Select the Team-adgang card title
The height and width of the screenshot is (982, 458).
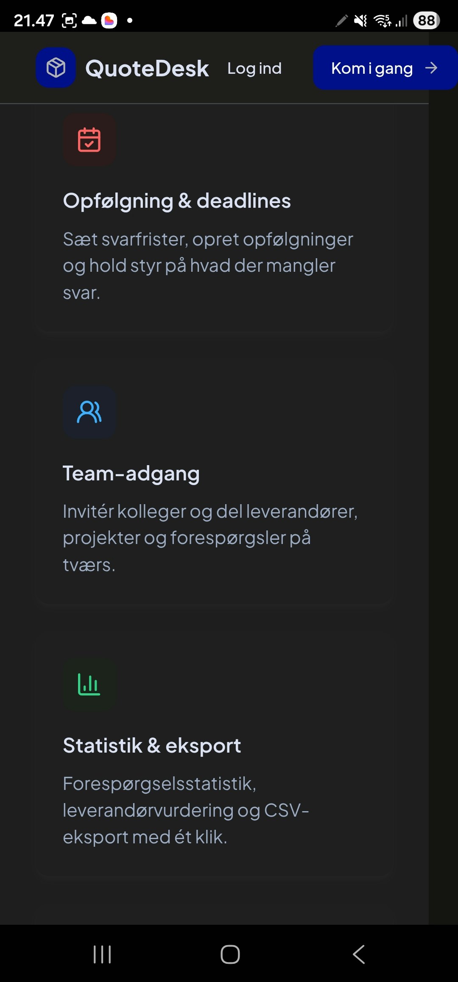pos(131,474)
